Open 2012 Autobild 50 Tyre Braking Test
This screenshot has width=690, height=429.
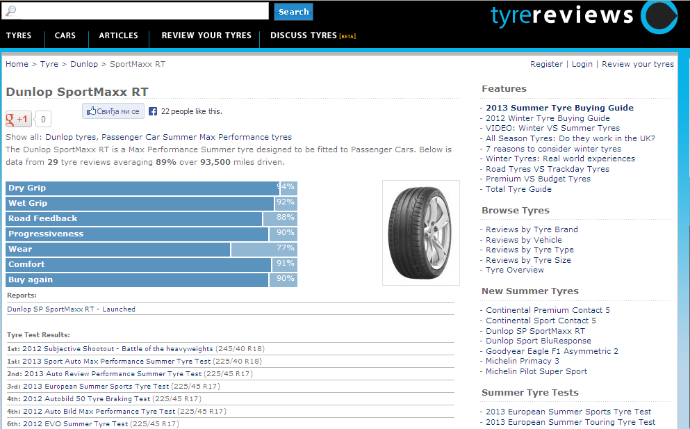86,399
